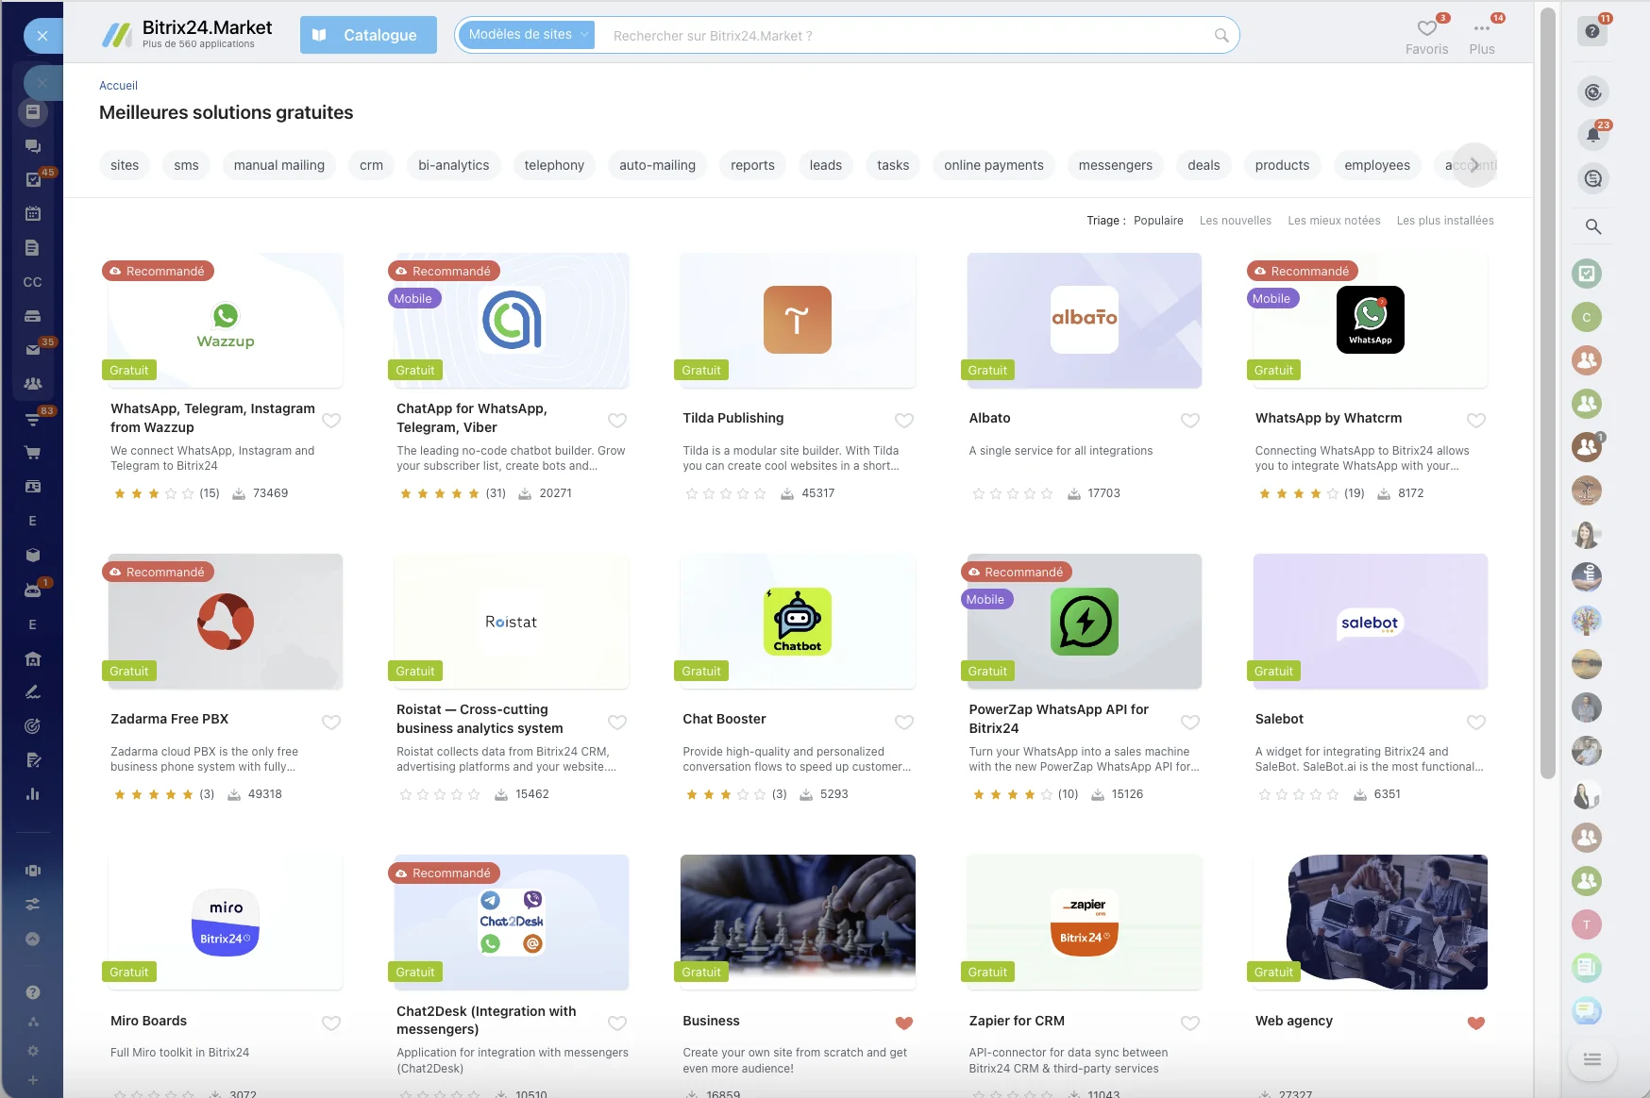Remove Business template from favorites
The height and width of the screenshot is (1098, 1650).
[x=903, y=1023]
